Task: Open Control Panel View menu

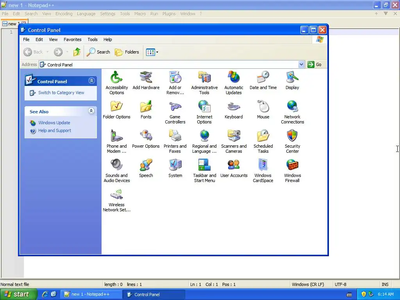Action: tap(53, 39)
